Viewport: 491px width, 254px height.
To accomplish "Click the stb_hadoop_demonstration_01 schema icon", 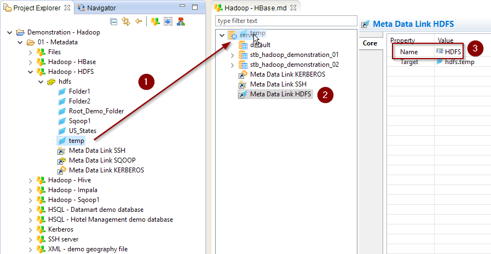I will 243,55.
